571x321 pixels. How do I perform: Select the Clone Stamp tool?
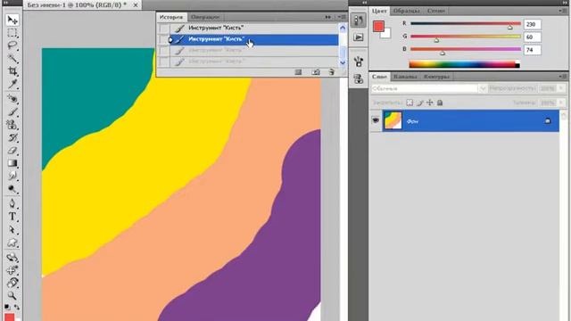point(12,125)
